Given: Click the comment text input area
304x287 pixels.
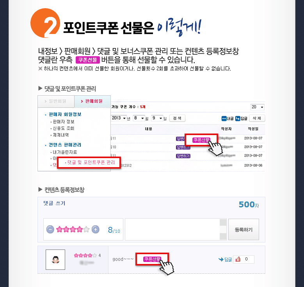Looking at the screenshot, I should (x=172, y=229).
